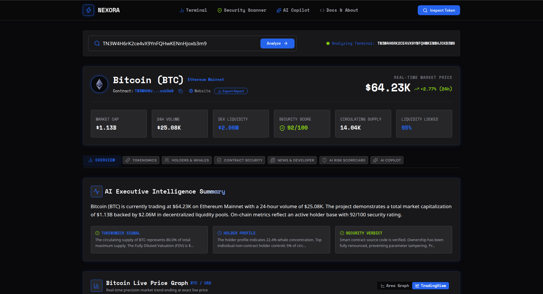Click the +2.77% (24h) change indicator

click(x=433, y=89)
